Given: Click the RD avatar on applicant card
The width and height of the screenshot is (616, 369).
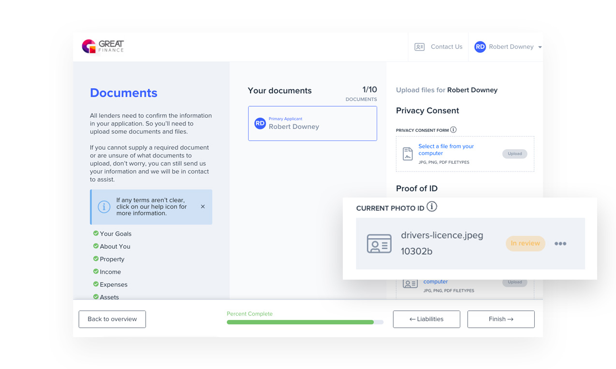Looking at the screenshot, I should [x=260, y=123].
